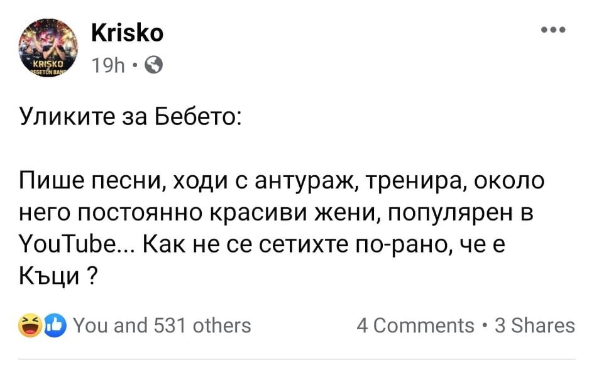The width and height of the screenshot is (594, 370).
Task: Open the Krisko page name link
Action: point(127,33)
